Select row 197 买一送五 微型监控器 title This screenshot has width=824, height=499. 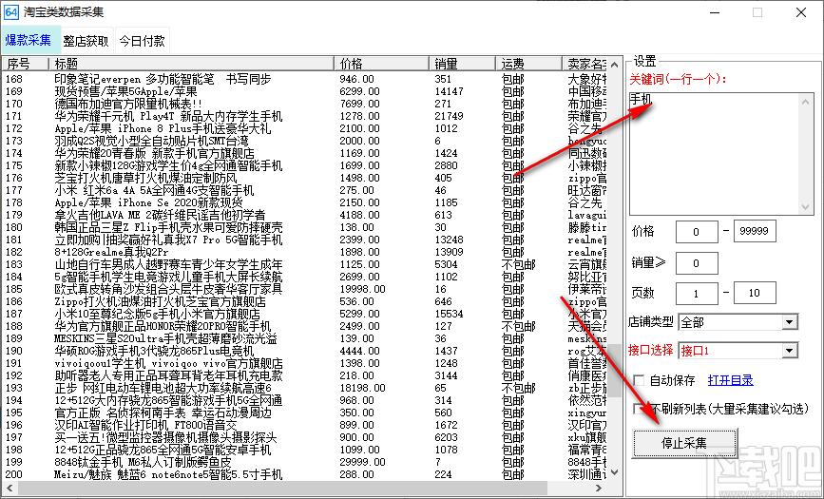pos(165,437)
